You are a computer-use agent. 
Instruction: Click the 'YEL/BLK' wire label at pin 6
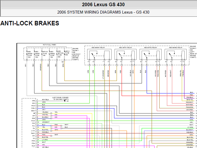click(45, 112)
